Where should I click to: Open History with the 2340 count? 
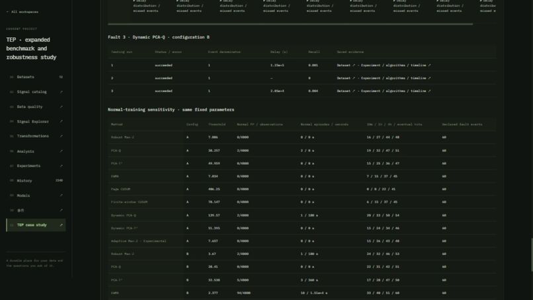click(36, 181)
